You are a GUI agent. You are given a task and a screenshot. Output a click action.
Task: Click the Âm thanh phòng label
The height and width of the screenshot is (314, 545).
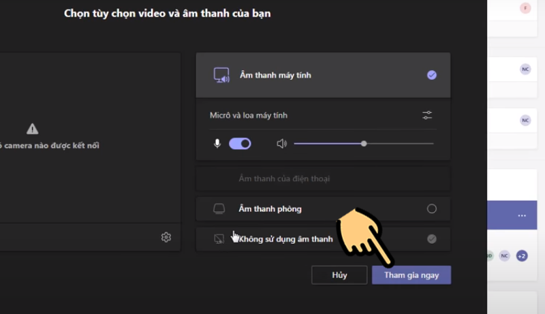click(270, 208)
